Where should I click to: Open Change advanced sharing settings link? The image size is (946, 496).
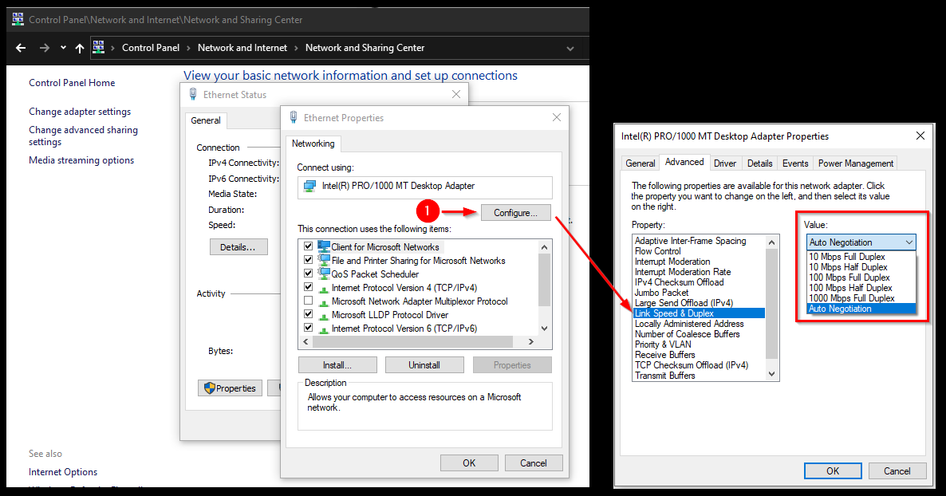(x=83, y=136)
